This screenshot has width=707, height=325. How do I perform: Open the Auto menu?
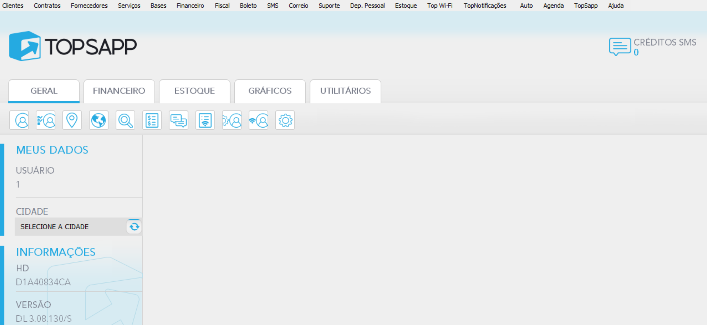coord(526,6)
